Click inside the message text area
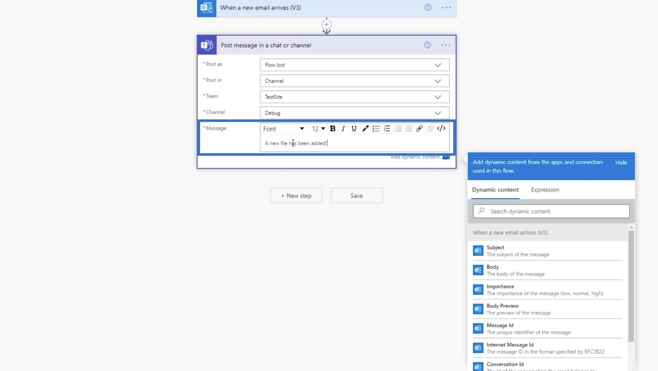The width and height of the screenshot is (658, 371). (x=354, y=143)
